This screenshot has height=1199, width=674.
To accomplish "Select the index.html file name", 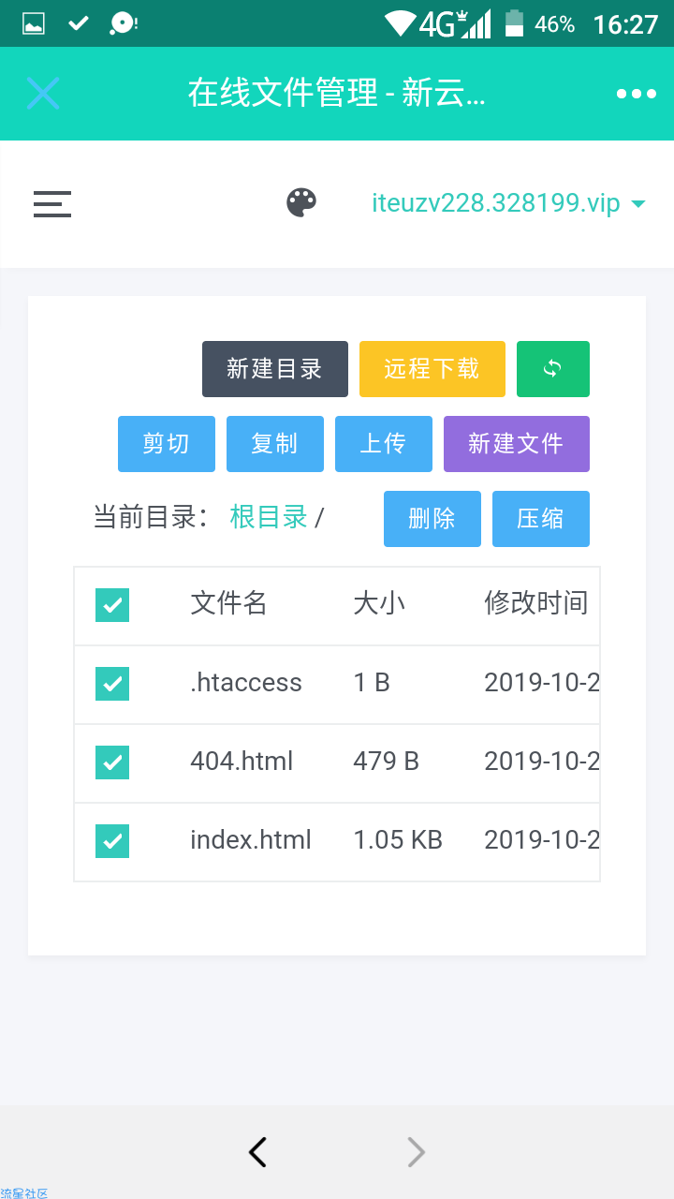I will [251, 840].
